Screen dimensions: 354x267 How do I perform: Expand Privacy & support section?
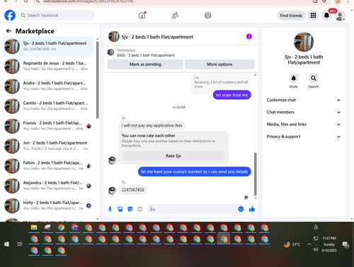[304, 137]
